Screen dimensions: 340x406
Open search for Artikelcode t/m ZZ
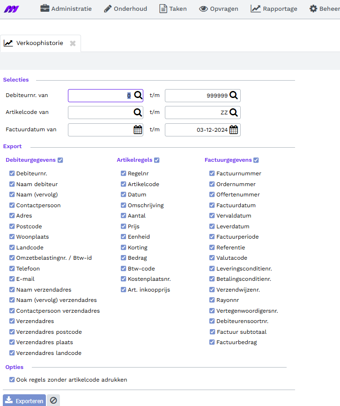coord(234,113)
